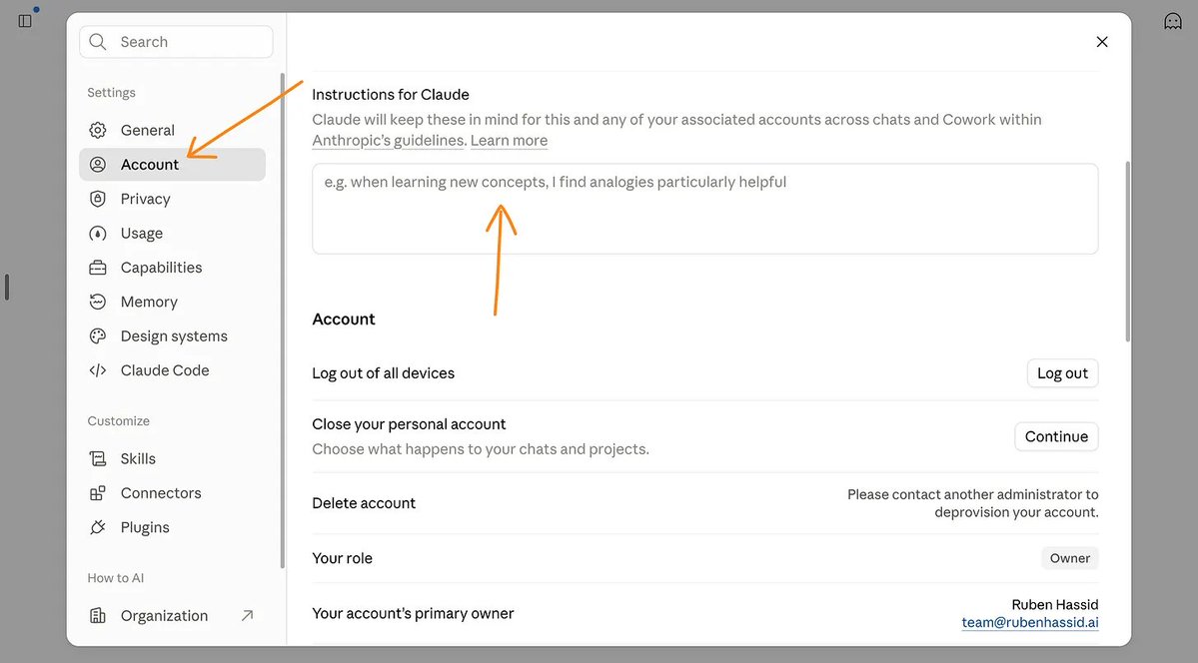This screenshot has height=663, width=1198.
Task: Open the Organization menu item
Action: click(x=173, y=616)
